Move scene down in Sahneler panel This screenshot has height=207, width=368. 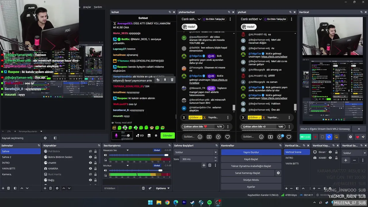pos(27,188)
